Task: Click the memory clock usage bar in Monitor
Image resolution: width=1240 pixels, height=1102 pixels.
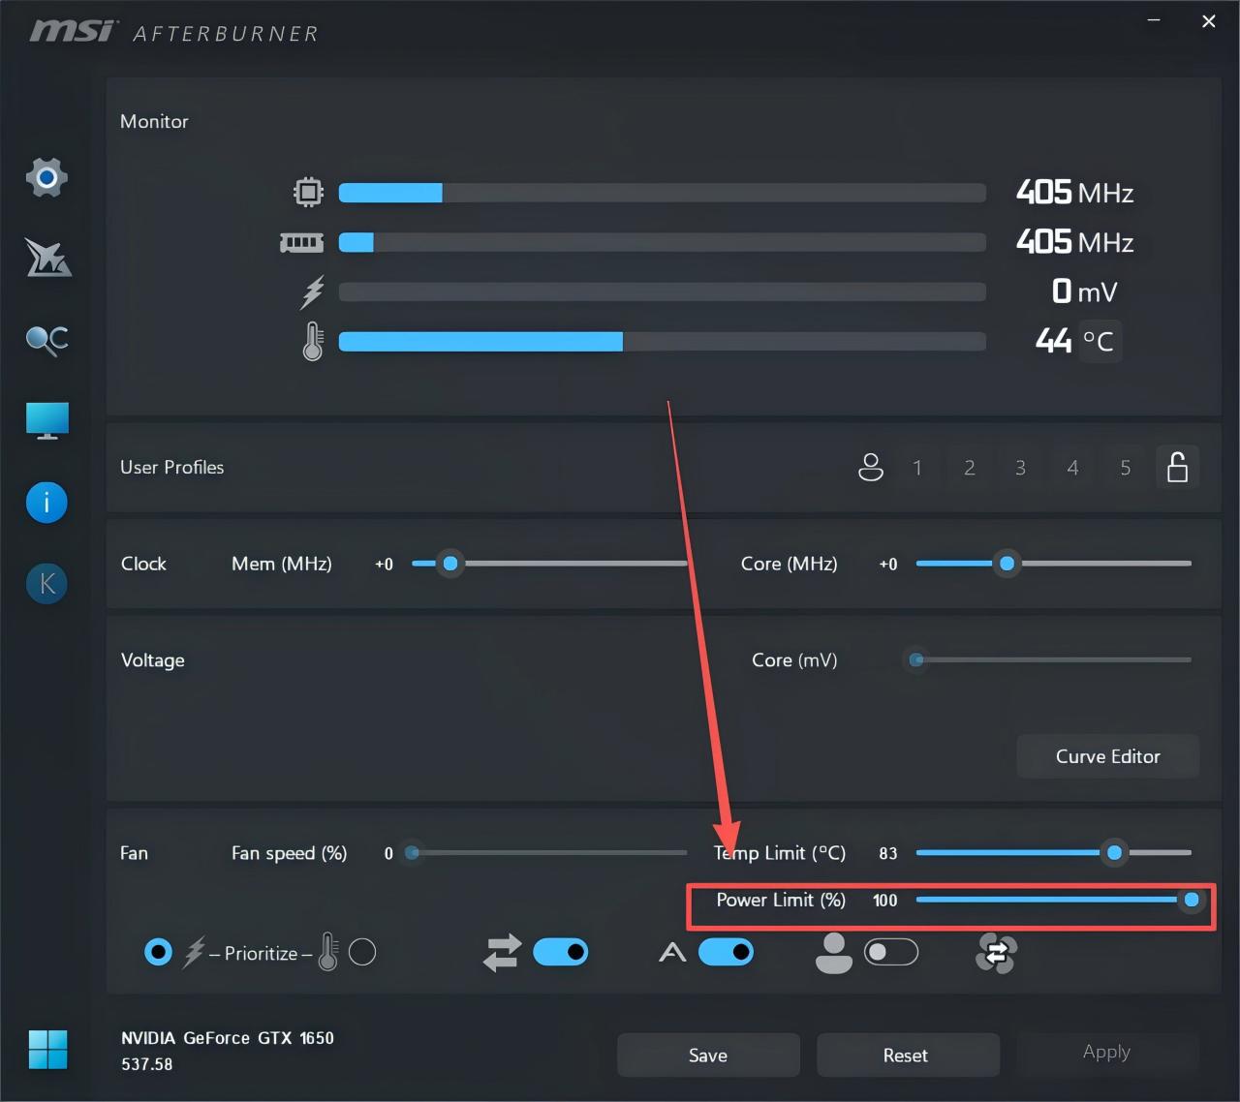Action: click(x=662, y=242)
